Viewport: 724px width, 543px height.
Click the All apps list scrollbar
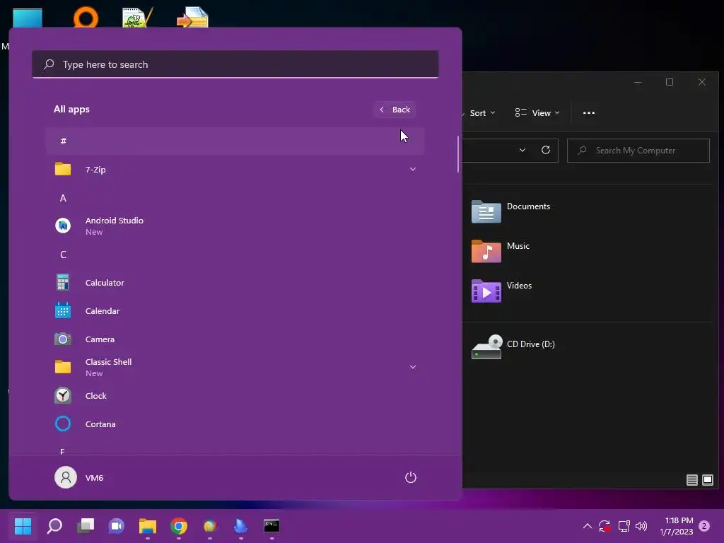[x=458, y=154]
